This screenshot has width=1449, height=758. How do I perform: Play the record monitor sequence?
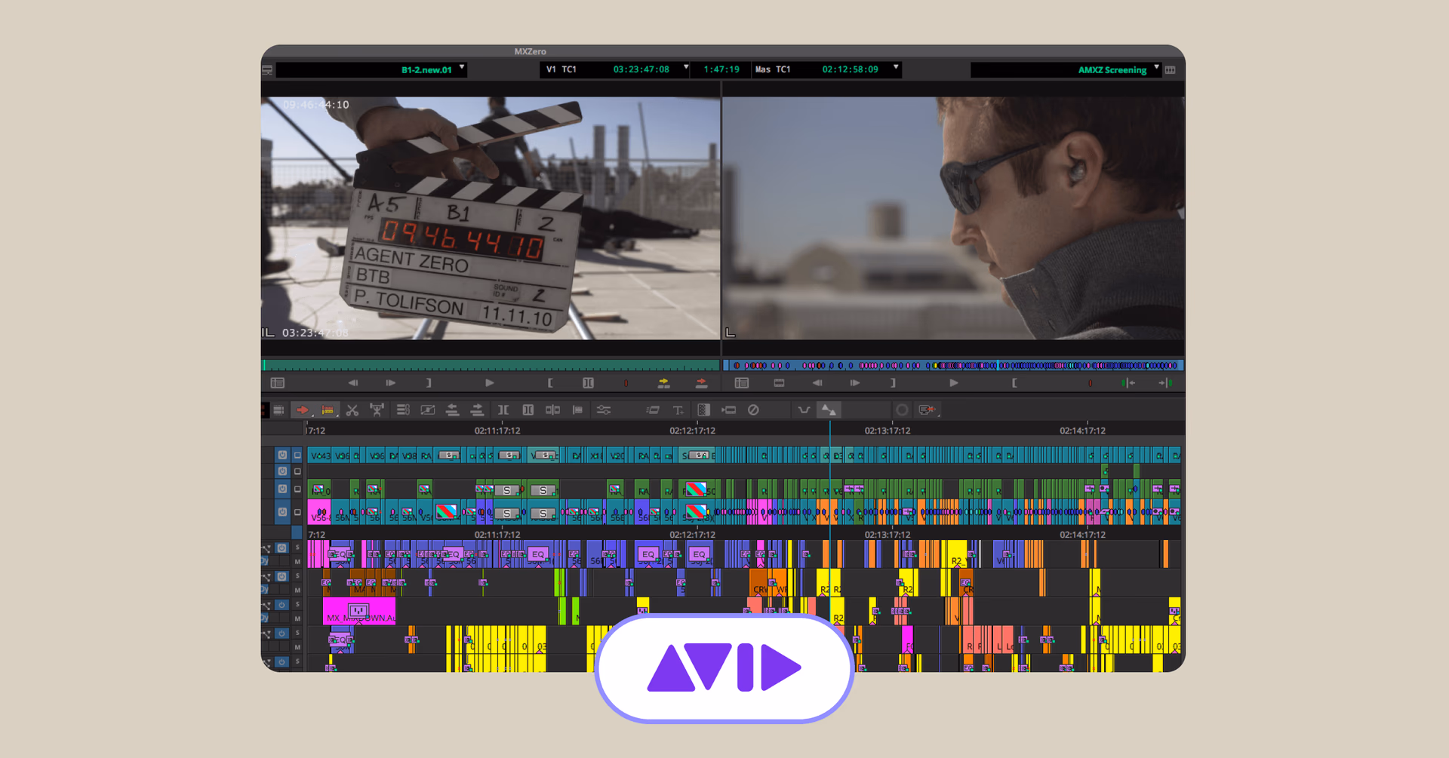coord(953,383)
